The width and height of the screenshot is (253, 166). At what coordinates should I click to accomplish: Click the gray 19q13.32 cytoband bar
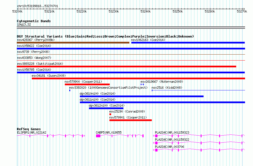pos(131,28)
